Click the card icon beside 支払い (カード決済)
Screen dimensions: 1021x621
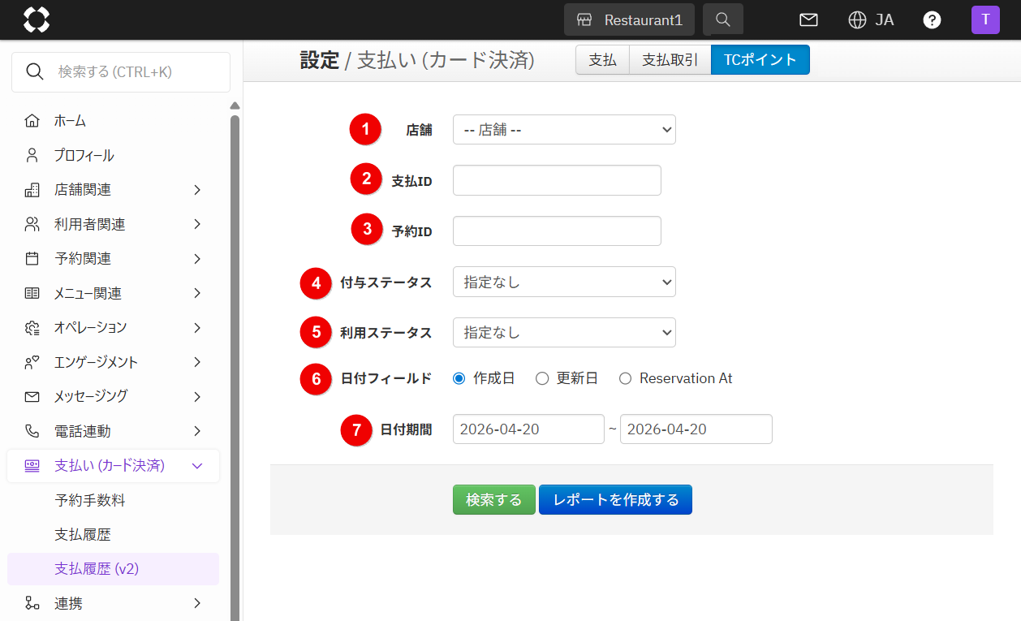[32, 466]
